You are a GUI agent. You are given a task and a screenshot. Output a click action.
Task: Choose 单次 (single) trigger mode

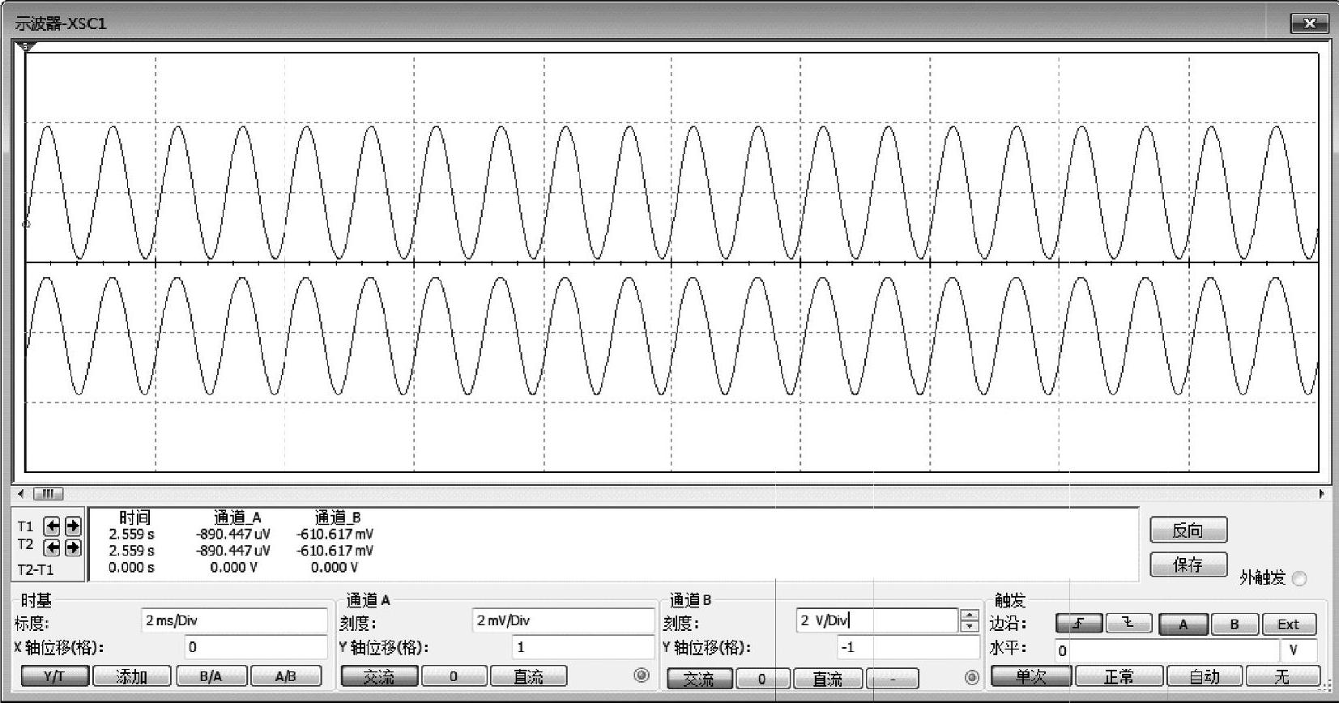(x=1031, y=676)
